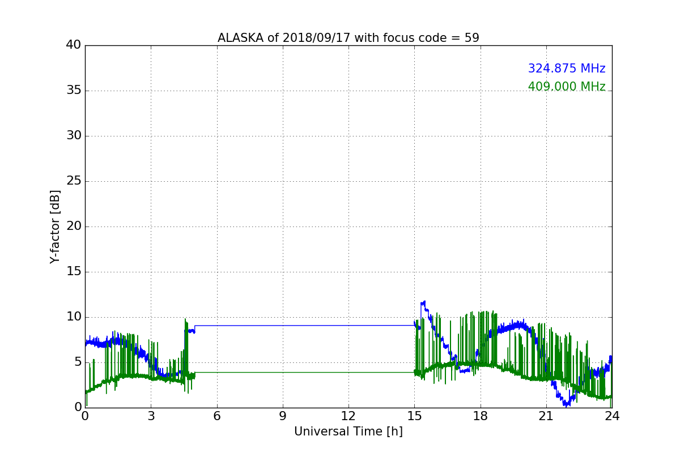Image resolution: width=680 pixels, height=453 pixels.
Task: Click the x-axis tick label 9
Action: (283, 416)
